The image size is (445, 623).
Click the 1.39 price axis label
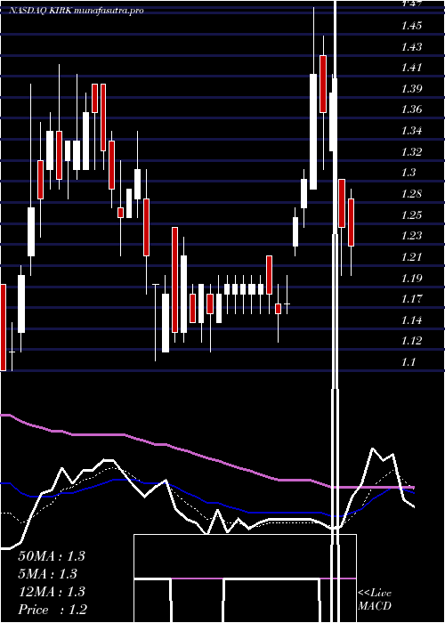411,89
